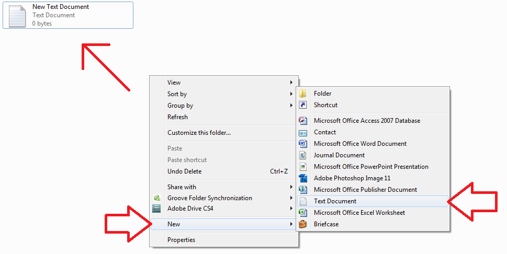This screenshot has height=254, width=507.
Task: Select Refresh in the context menu
Action: 224,117
